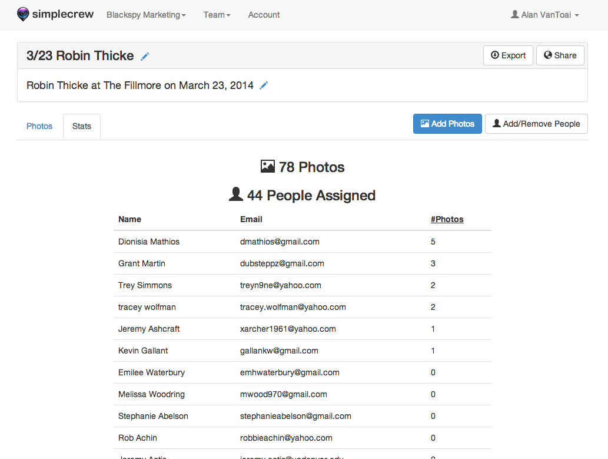Viewport: 608px width, 459px height.
Task: Click photo count 2 in Trey Simmons row
Action: (x=433, y=285)
